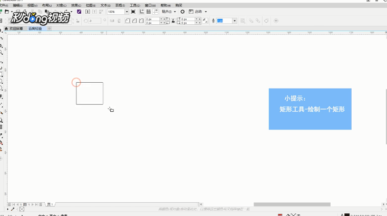Click the Publish to PDF icon
Viewport: 387px width, 216px height.
click(101, 12)
